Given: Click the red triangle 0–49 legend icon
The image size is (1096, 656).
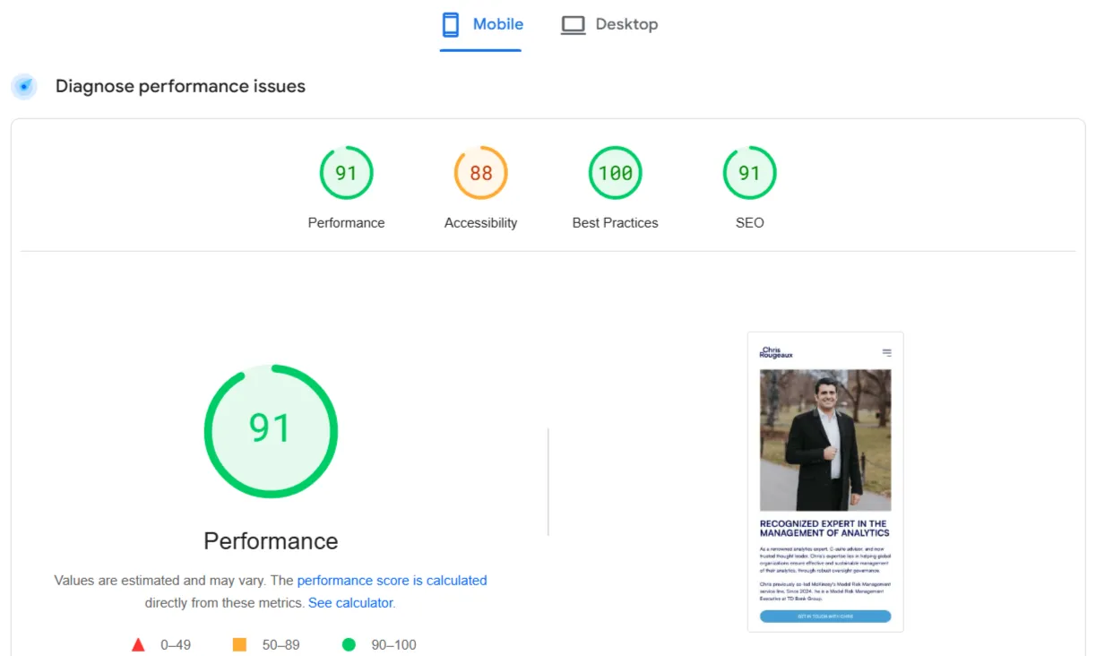Looking at the screenshot, I should pos(138,644).
